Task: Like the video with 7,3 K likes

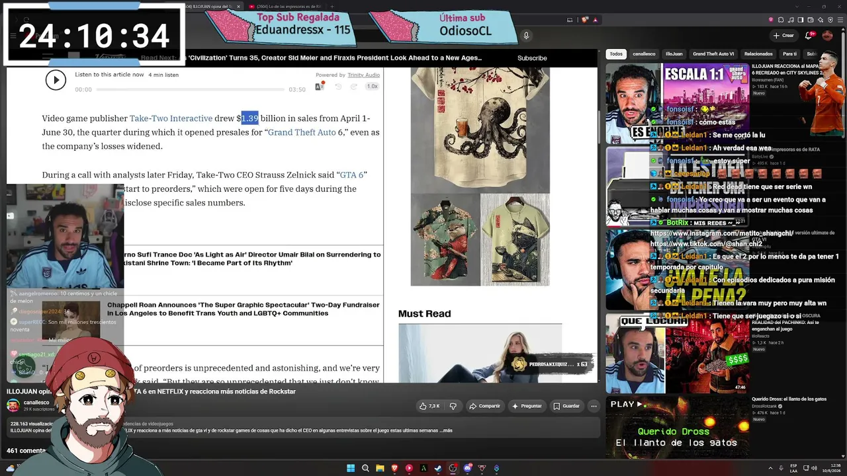Action: [429, 406]
